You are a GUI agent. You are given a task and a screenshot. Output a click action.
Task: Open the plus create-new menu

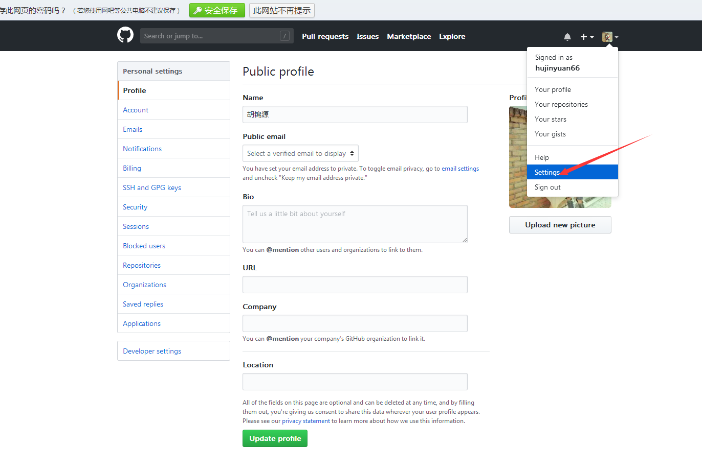(x=586, y=37)
